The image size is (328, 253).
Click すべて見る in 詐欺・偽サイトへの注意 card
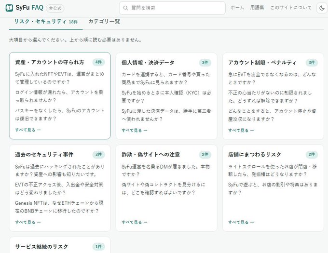(x=135, y=222)
